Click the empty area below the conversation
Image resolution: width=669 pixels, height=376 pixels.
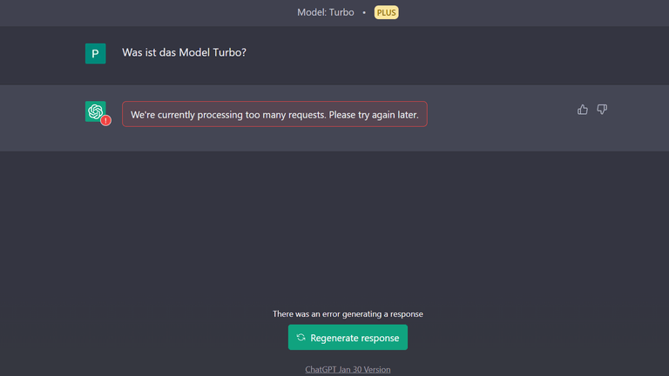point(334,226)
